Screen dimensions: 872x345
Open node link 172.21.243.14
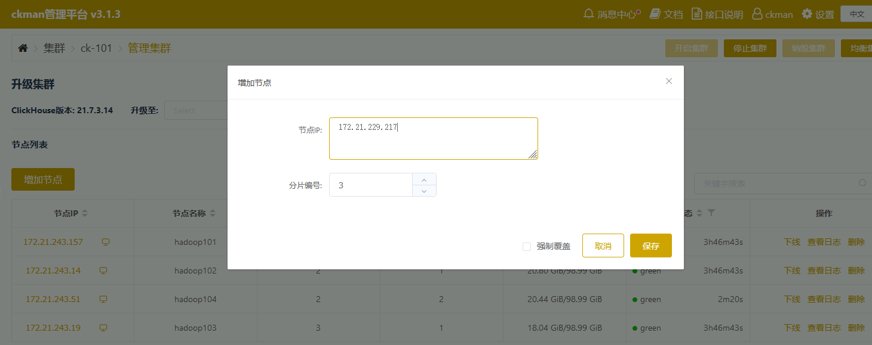pos(53,271)
